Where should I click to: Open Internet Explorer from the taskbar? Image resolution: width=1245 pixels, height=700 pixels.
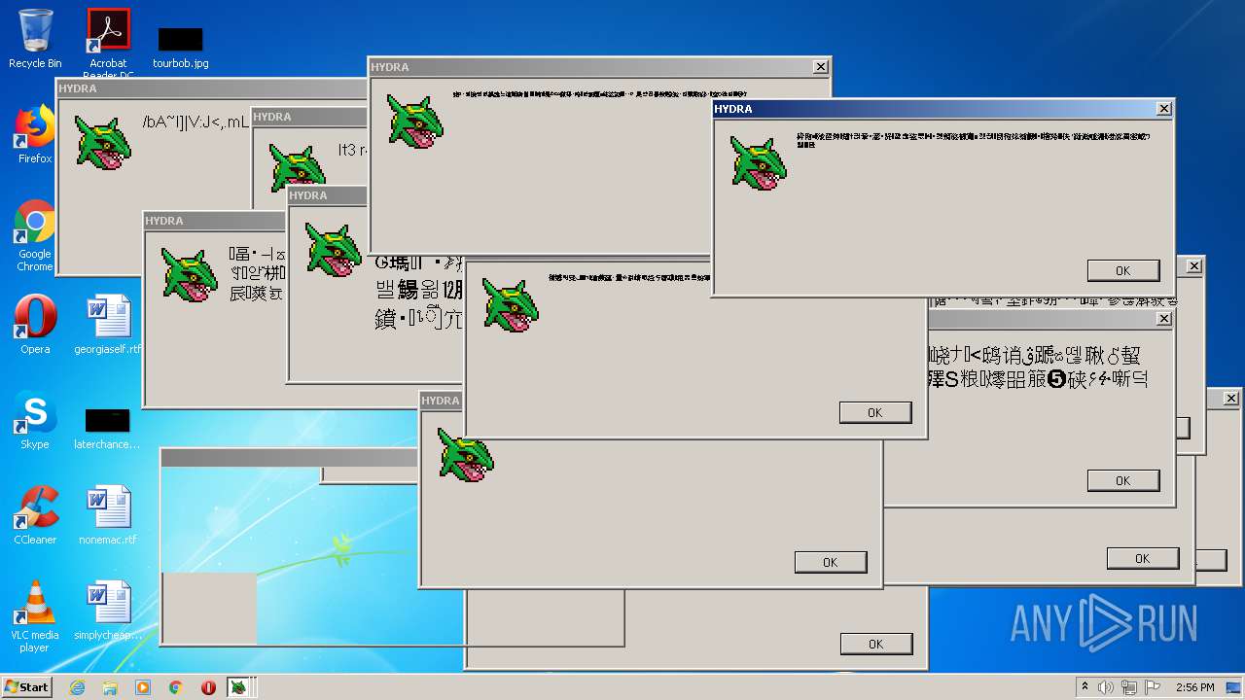coord(77,687)
